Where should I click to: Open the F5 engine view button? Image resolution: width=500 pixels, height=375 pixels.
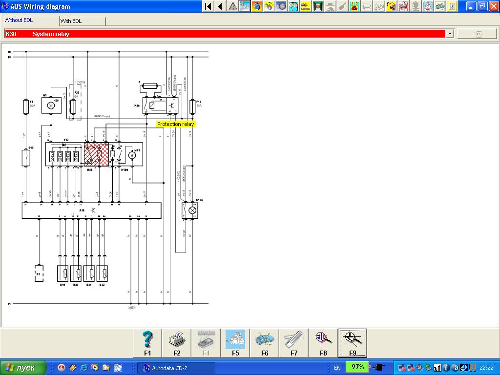coord(235,343)
